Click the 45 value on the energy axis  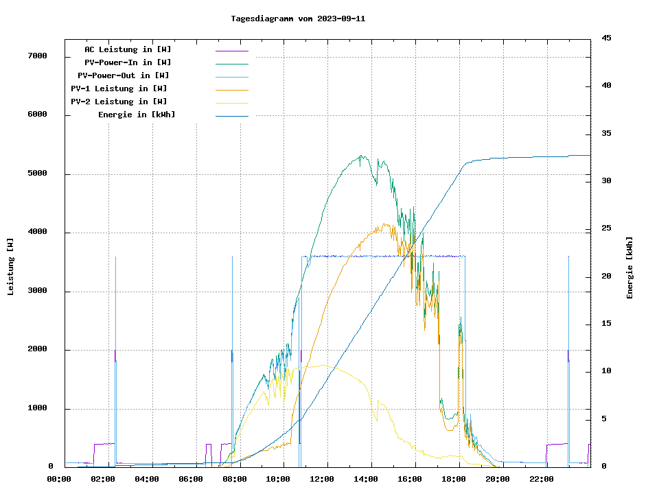click(606, 38)
